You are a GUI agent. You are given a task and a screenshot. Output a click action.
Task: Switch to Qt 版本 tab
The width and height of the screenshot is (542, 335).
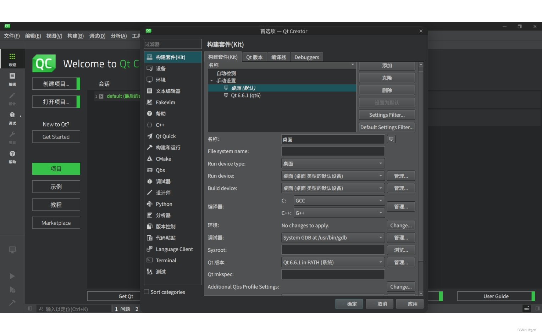click(254, 57)
